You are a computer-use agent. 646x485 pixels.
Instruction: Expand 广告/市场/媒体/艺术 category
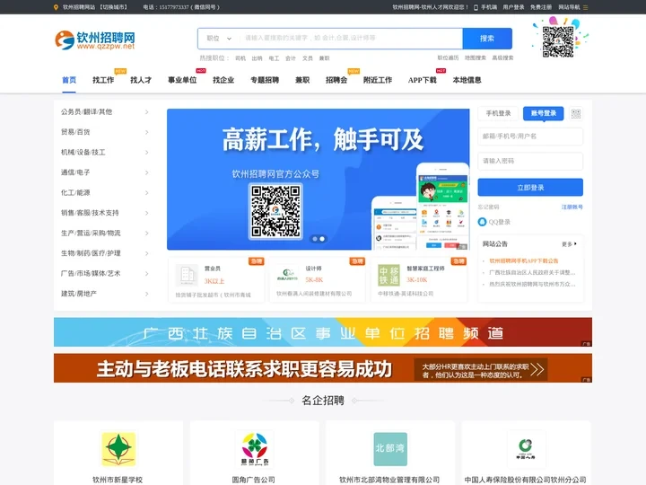pyautogui.click(x=146, y=274)
